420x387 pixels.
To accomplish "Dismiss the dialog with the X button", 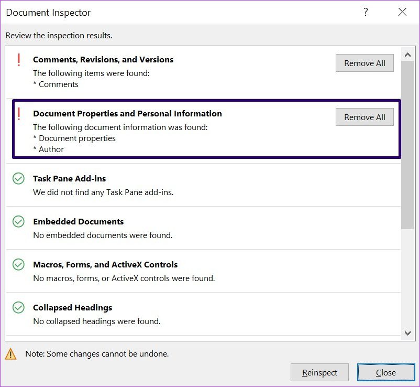I will [402, 12].
